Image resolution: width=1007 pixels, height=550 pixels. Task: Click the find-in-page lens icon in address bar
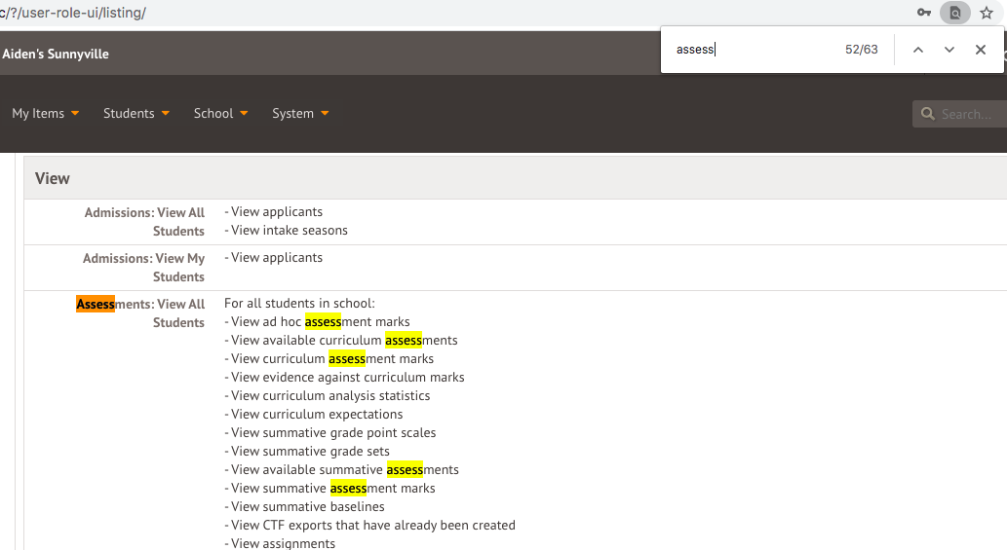tap(955, 13)
